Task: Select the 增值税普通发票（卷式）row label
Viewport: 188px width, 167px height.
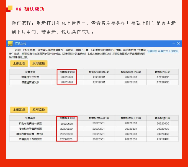Action: 30,134
